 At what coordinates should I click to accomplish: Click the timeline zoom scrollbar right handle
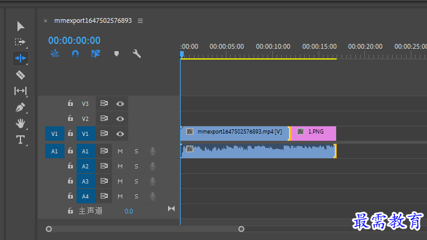[x=242, y=229]
